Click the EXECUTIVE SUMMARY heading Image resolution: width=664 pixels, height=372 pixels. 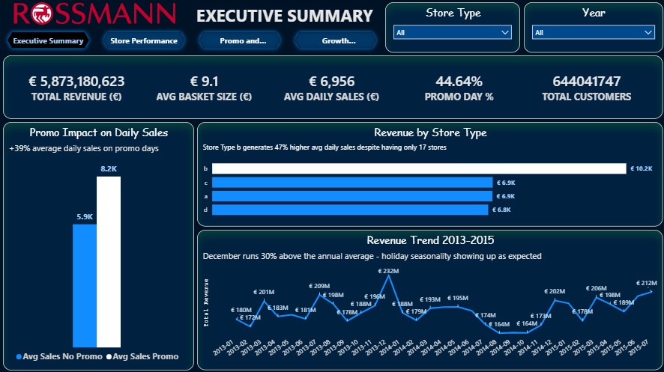coord(285,16)
